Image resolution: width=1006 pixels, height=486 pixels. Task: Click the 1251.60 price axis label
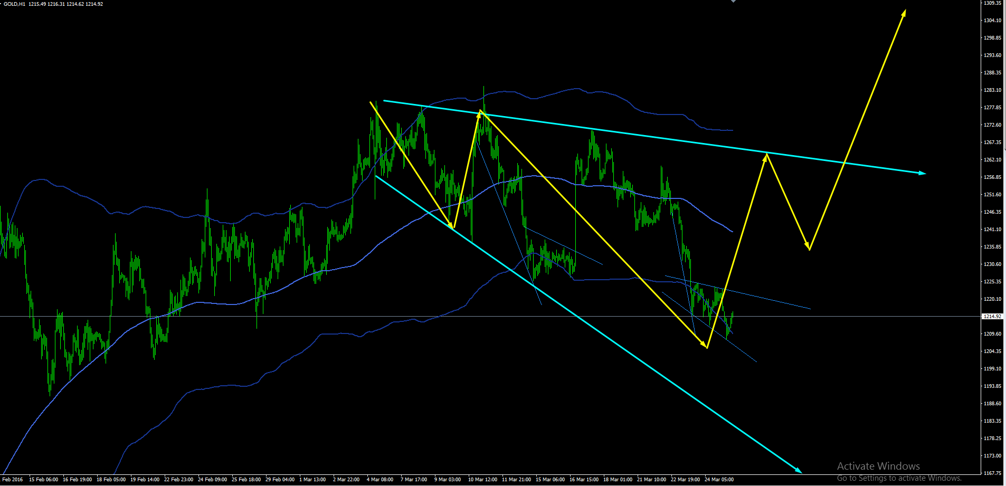pos(993,195)
